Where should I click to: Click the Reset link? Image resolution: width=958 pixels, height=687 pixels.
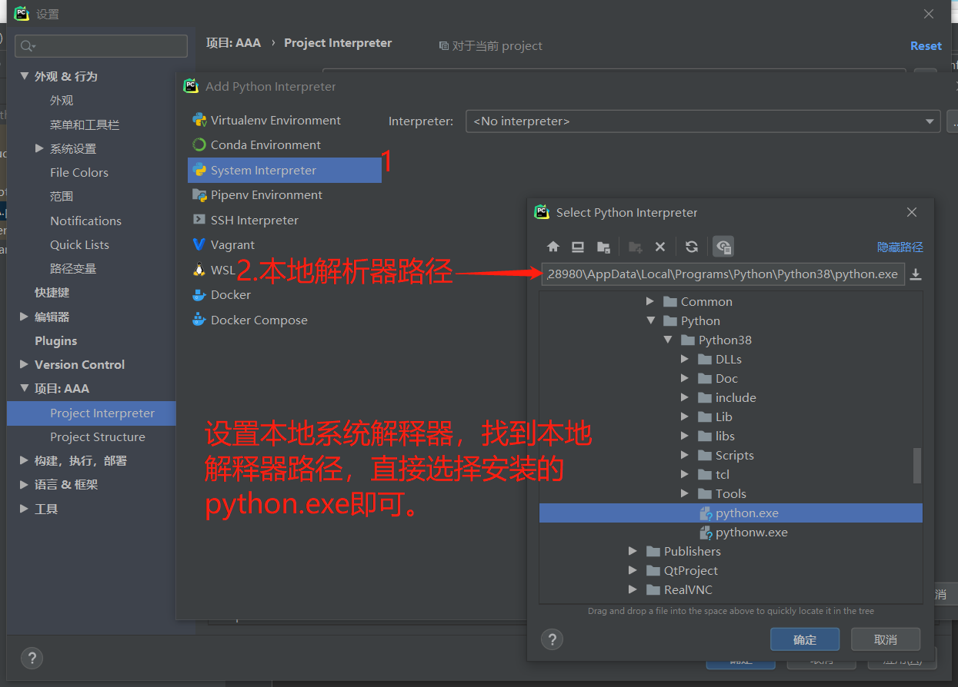click(x=925, y=45)
